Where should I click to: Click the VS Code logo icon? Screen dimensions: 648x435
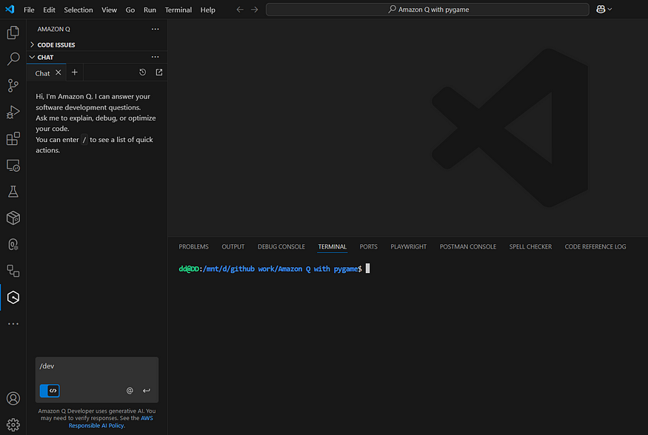10,9
